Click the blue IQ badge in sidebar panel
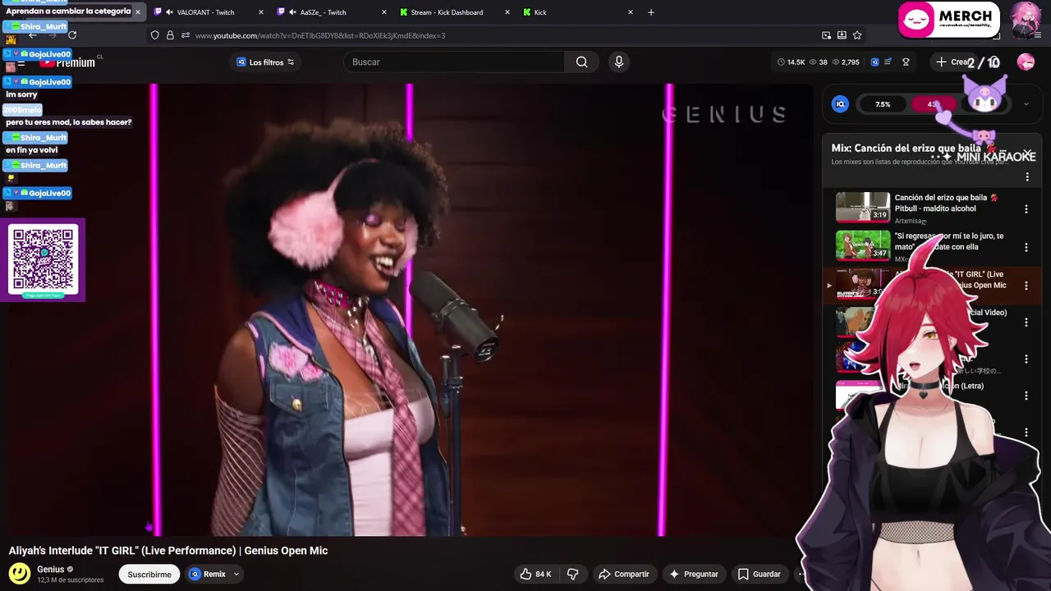Image resolution: width=1051 pixels, height=591 pixels. pyautogui.click(x=840, y=104)
